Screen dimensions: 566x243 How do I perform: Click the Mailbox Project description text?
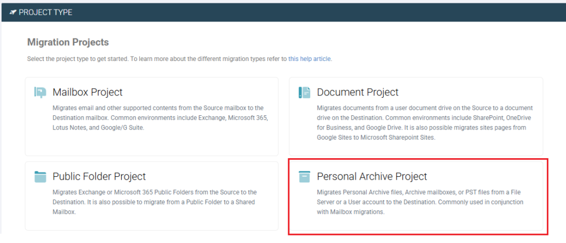pyautogui.click(x=151, y=117)
